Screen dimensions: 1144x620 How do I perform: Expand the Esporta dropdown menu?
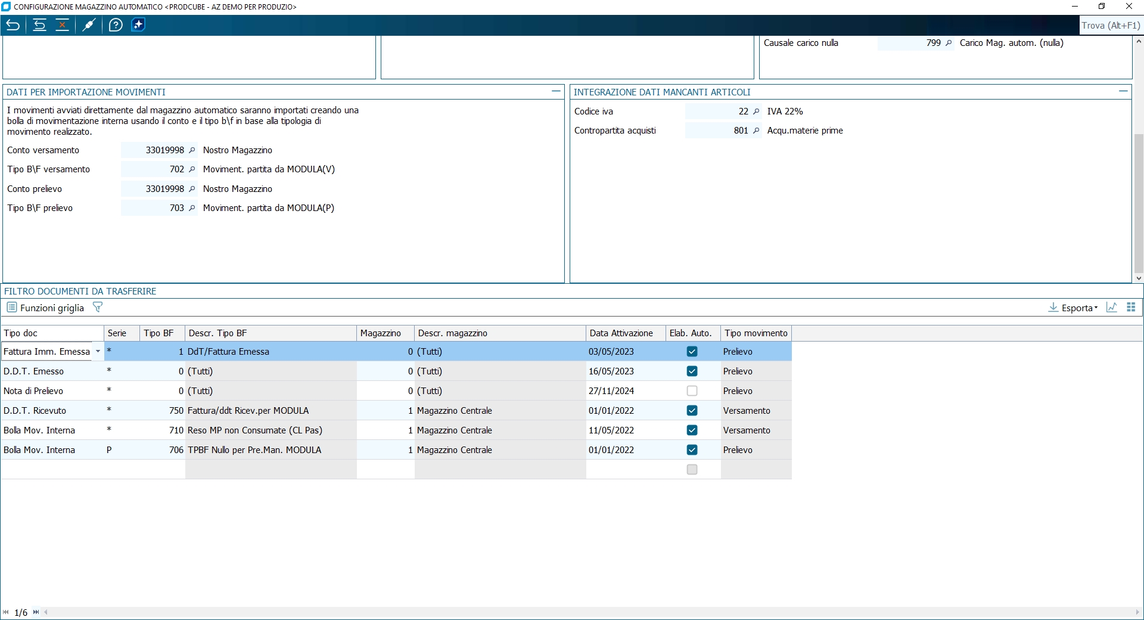click(1096, 308)
